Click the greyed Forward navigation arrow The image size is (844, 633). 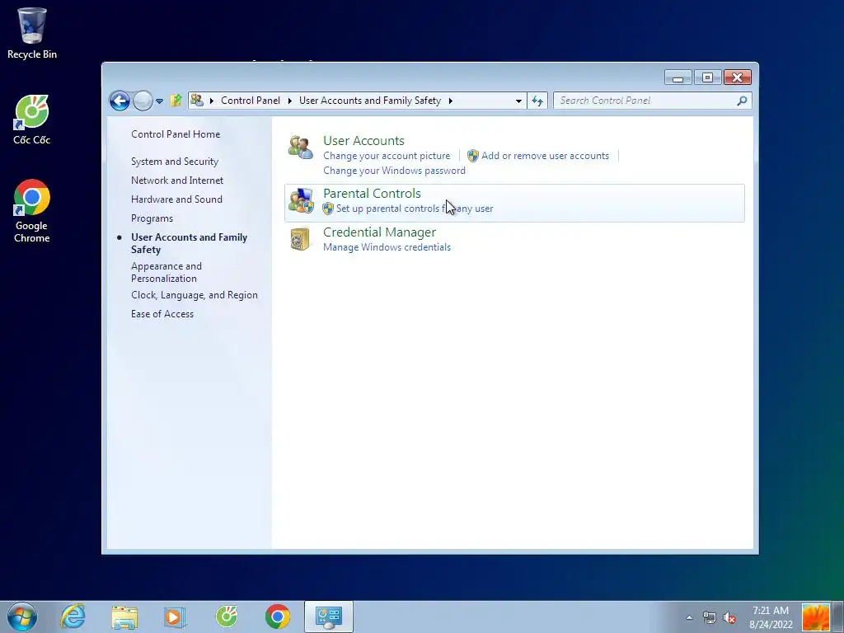[143, 101]
